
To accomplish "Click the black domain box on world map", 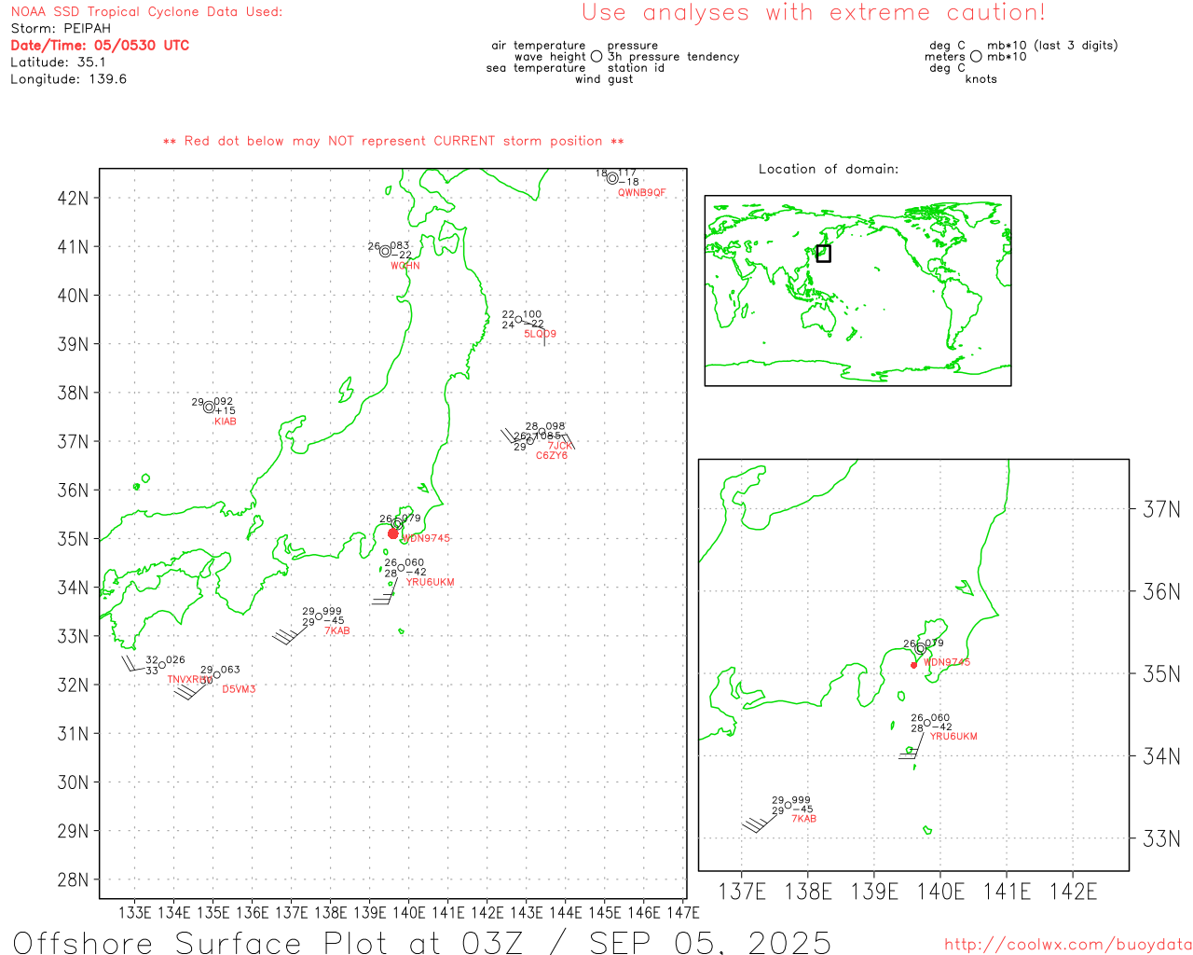I will 823,253.
